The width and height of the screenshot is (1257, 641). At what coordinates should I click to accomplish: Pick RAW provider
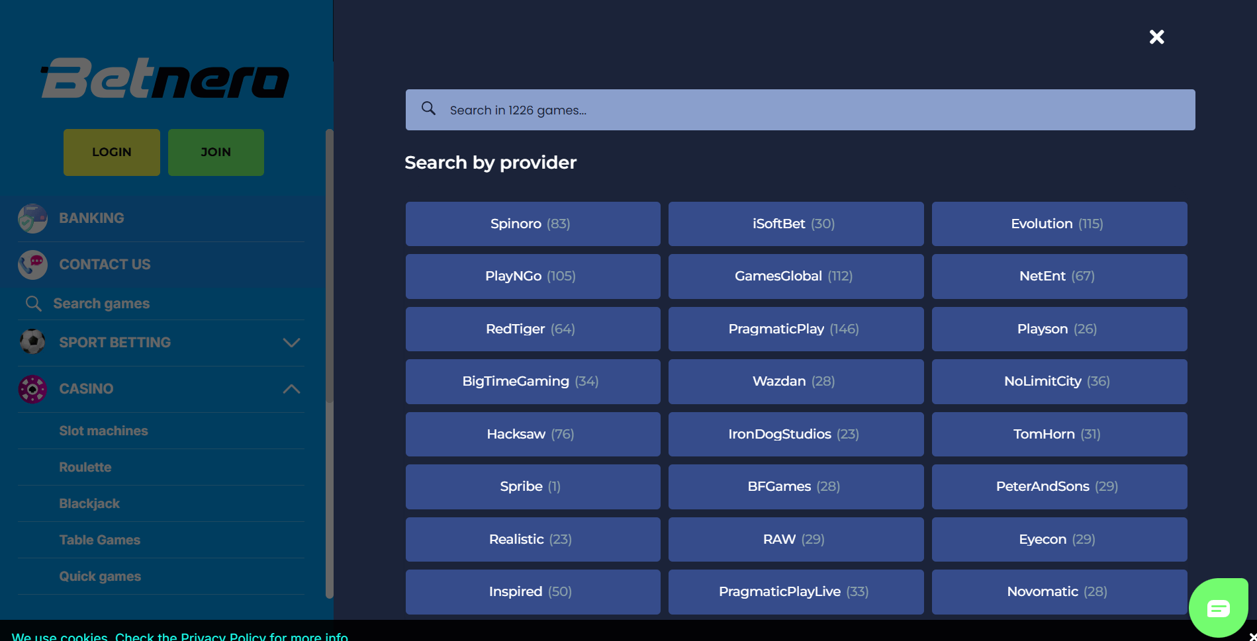point(796,539)
